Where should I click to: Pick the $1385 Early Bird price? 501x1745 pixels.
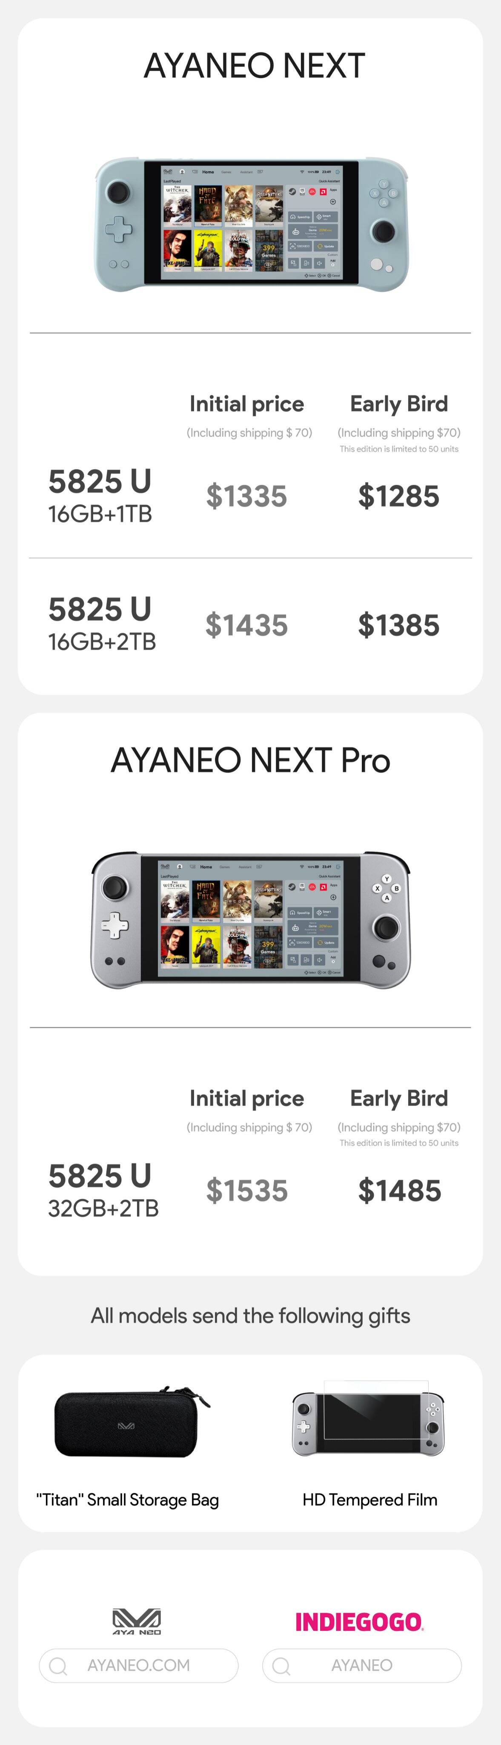[x=399, y=625]
